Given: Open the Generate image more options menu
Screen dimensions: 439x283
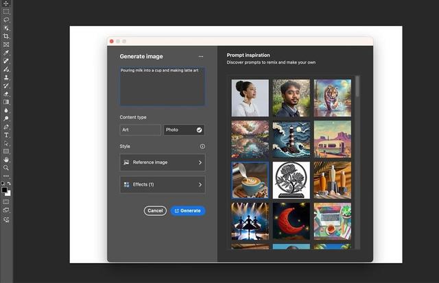Looking at the screenshot, I should [200, 56].
